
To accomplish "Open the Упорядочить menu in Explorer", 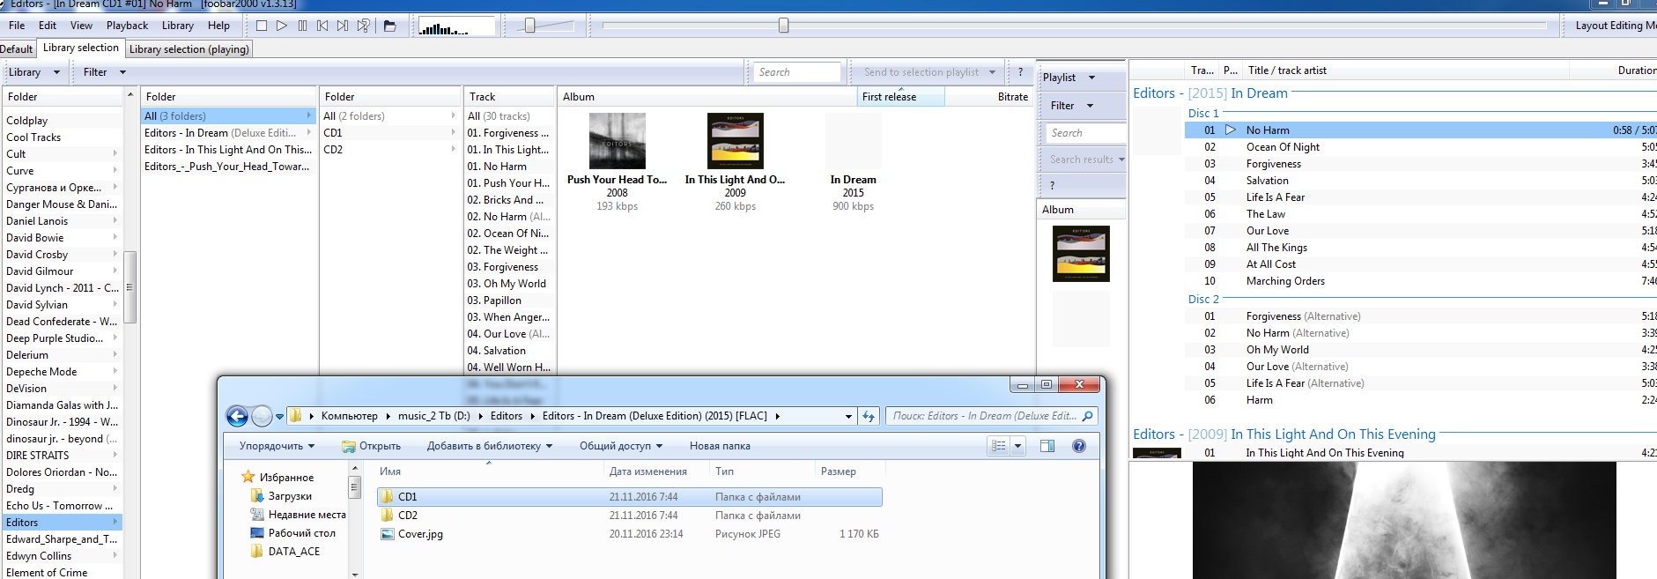I will tap(277, 446).
